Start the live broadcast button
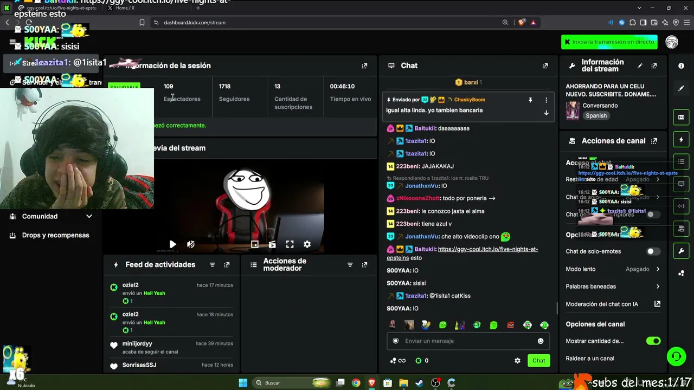This screenshot has height=390, width=694. [x=609, y=42]
